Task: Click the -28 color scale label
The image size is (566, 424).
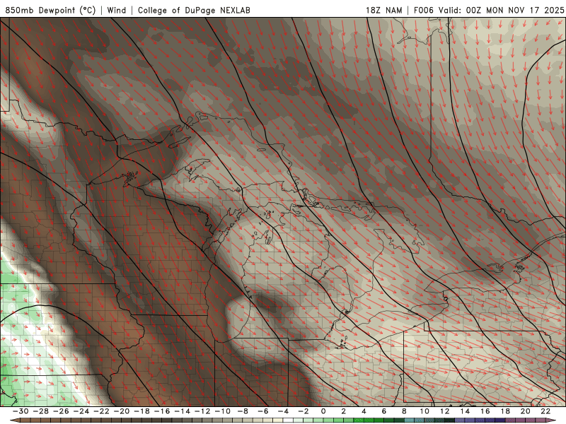Action: [x=41, y=411]
